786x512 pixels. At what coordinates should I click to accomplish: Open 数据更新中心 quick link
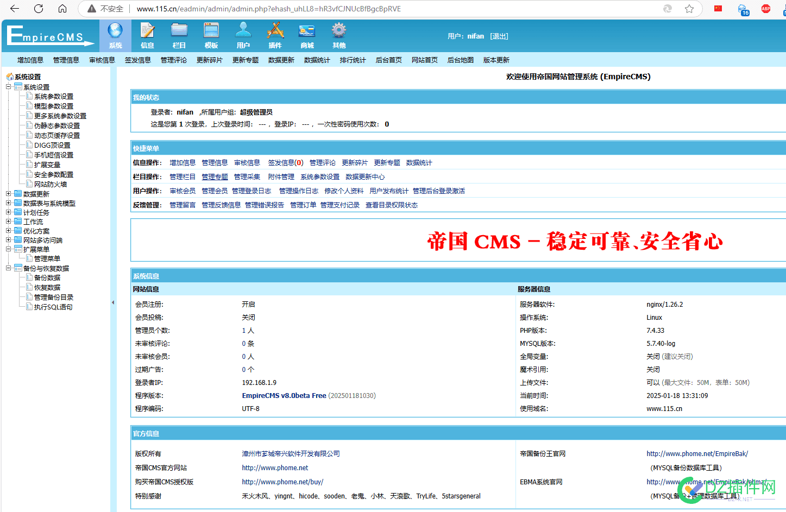[x=365, y=177]
